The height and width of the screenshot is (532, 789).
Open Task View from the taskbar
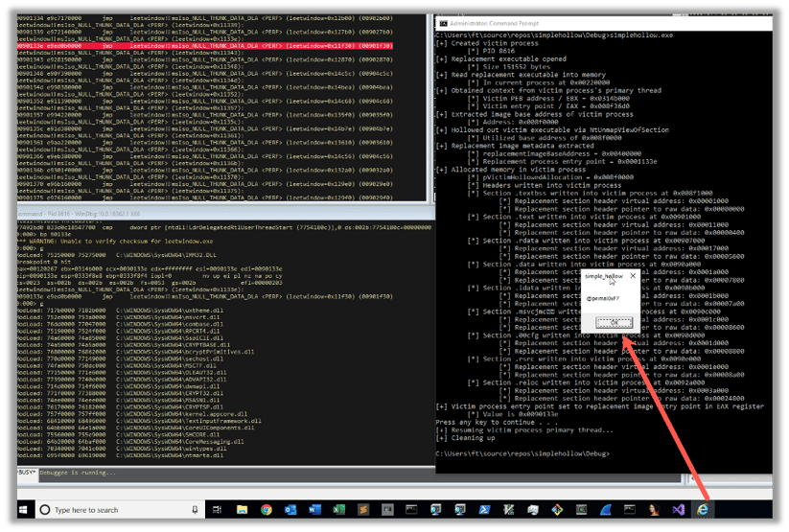(217, 510)
